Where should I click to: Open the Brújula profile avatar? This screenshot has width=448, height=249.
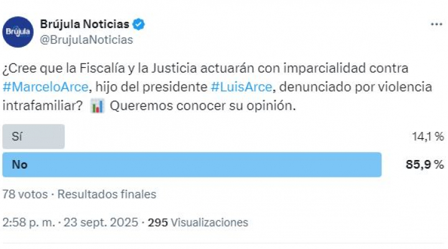point(18,32)
